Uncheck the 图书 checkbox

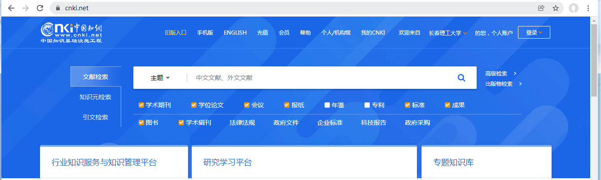pos(141,123)
